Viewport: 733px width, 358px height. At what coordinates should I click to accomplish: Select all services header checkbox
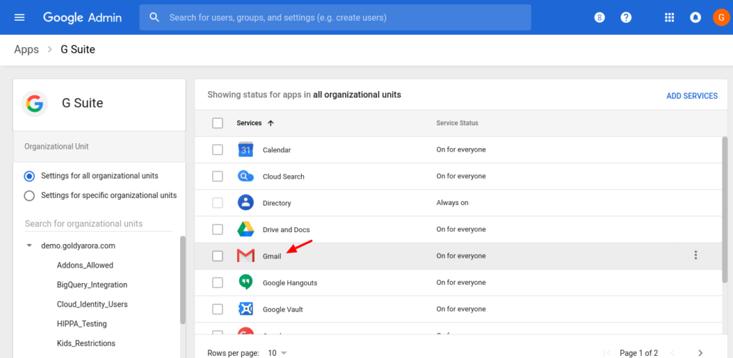[x=217, y=123]
